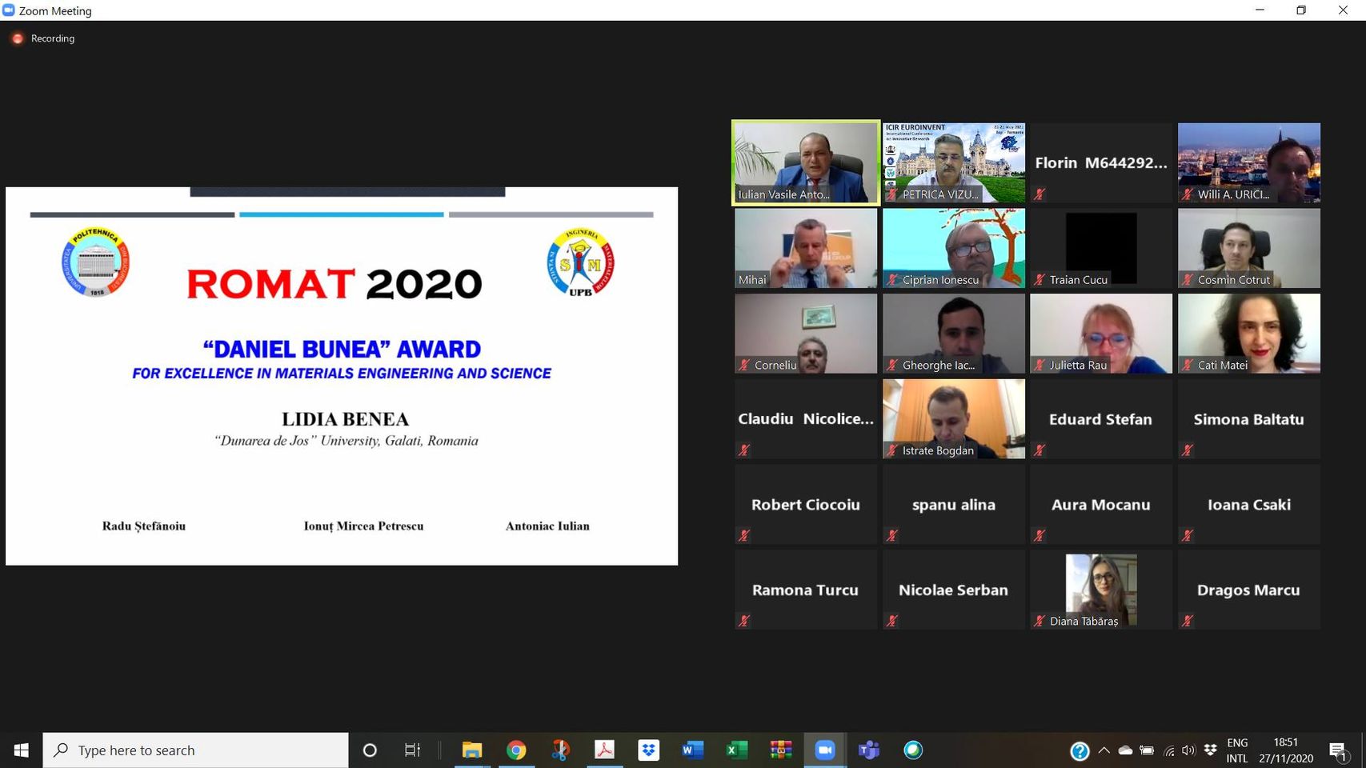
Task: Click muted microphone icon on Florin's tile
Action: 1040,194
